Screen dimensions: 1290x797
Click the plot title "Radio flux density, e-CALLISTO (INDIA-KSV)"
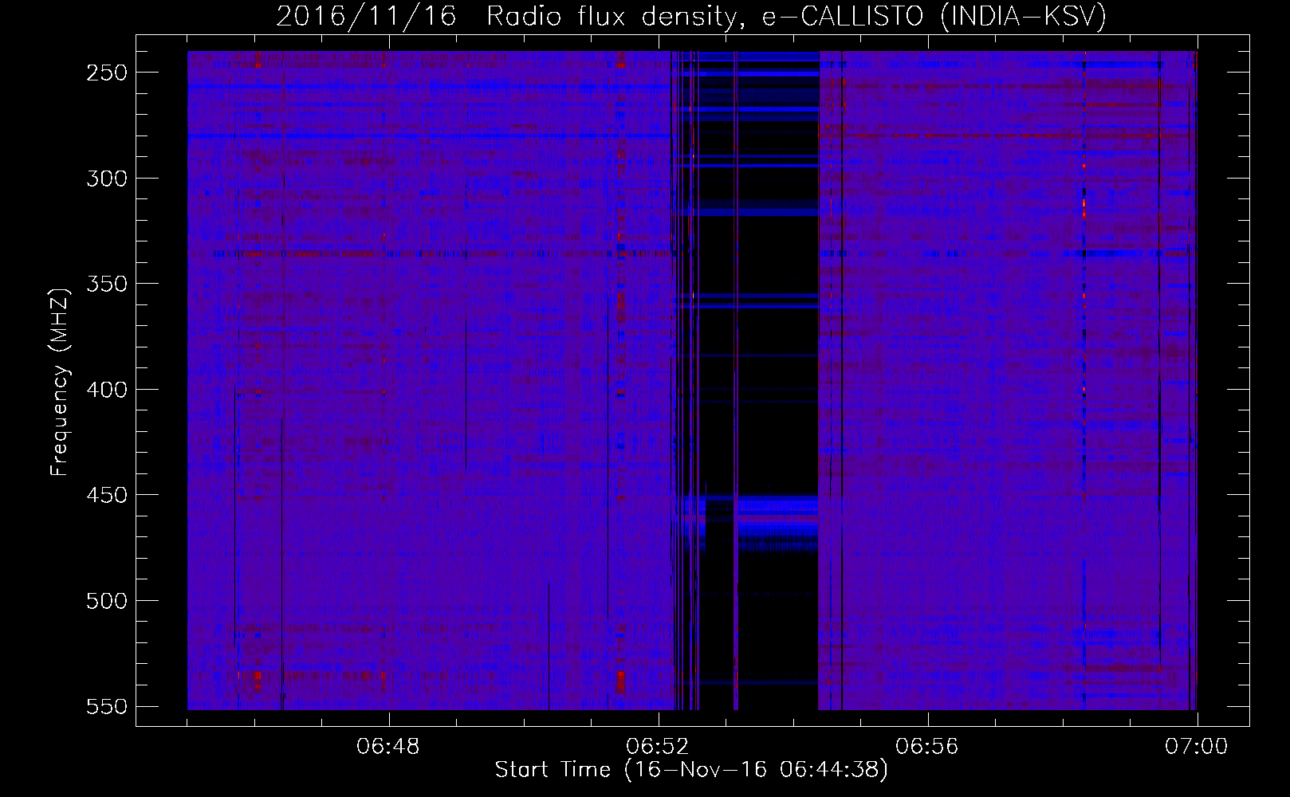(x=796, y=17)
